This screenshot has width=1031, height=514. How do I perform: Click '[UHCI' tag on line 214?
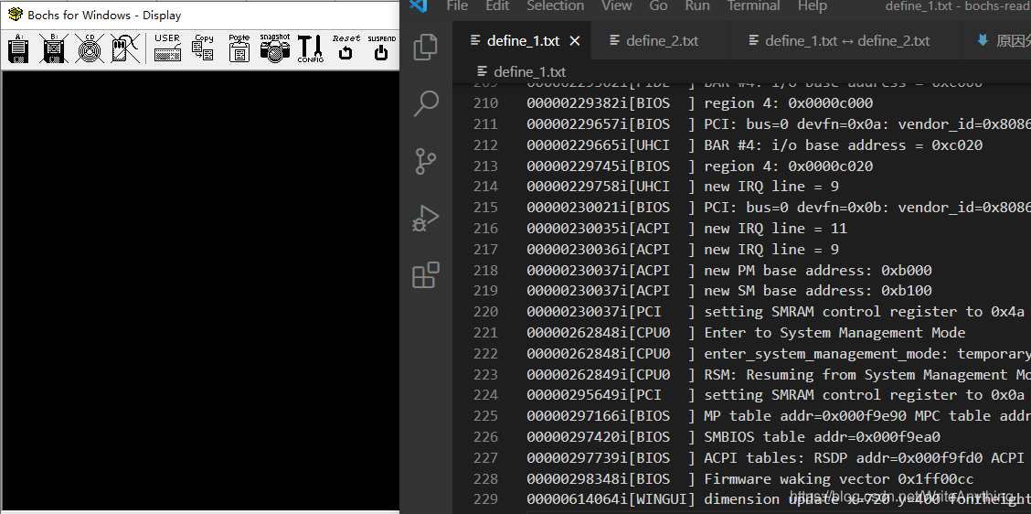coord(649,187)
